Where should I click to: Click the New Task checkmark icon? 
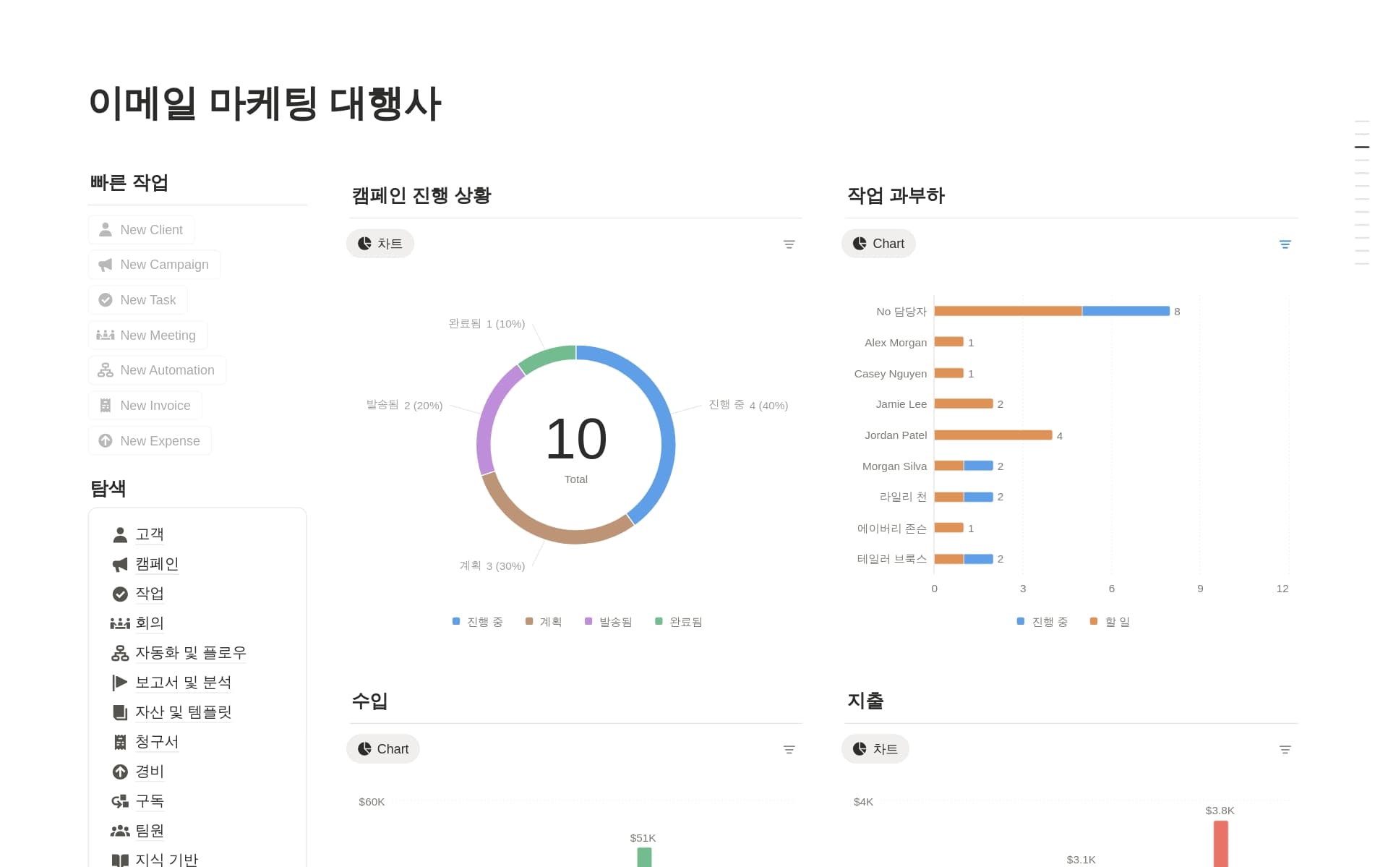(106, 300)
